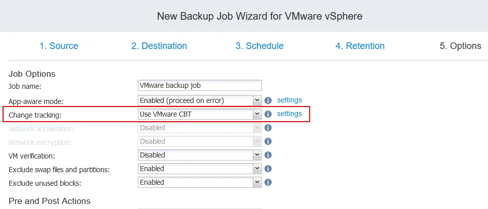Click the info icon beside App-aware mode
The width and height of the screenshot is (488, 209).
pyautogui.click(x=269, y=100)
